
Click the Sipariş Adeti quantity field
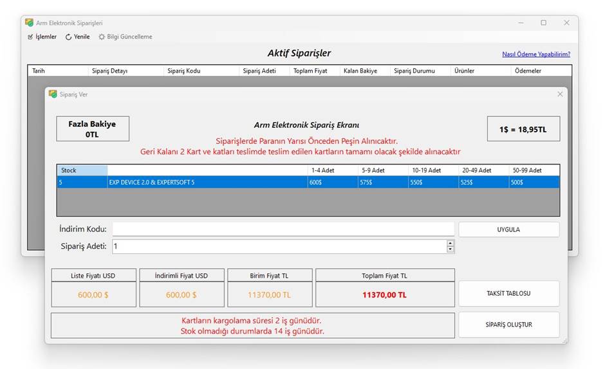pos(278,246)
